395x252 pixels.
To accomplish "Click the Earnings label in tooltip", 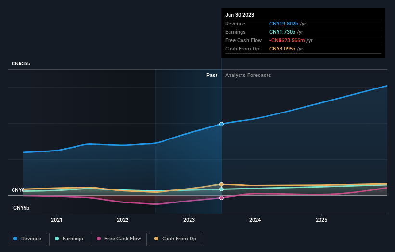I will [235, 32].
